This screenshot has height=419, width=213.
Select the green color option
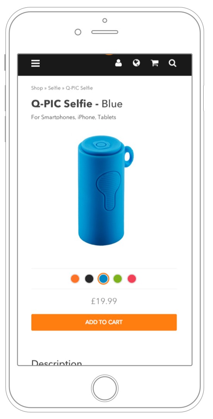click(117, 279)
